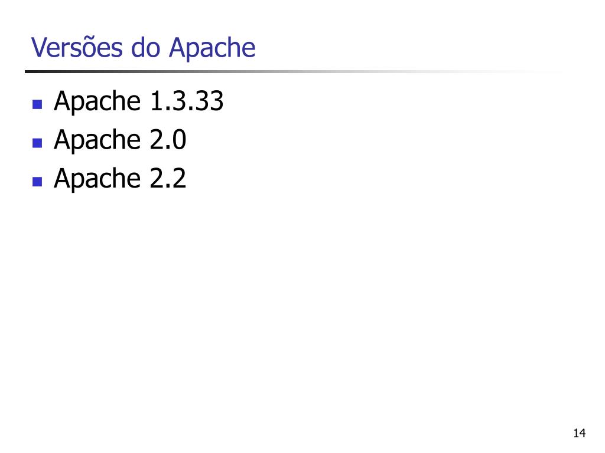Click the blue square bullet beside Apache 2.0
605x453 pixels.
pyautogui.click(x=37, y=143)
